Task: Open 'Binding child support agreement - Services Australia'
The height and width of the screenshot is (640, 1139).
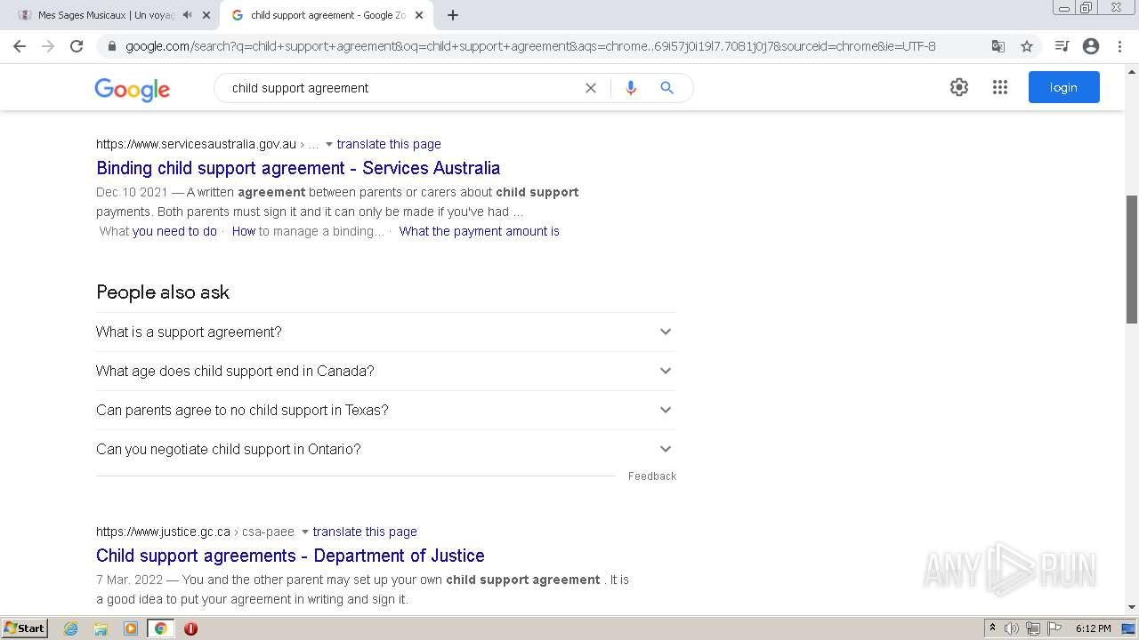Action: [298, 168]
